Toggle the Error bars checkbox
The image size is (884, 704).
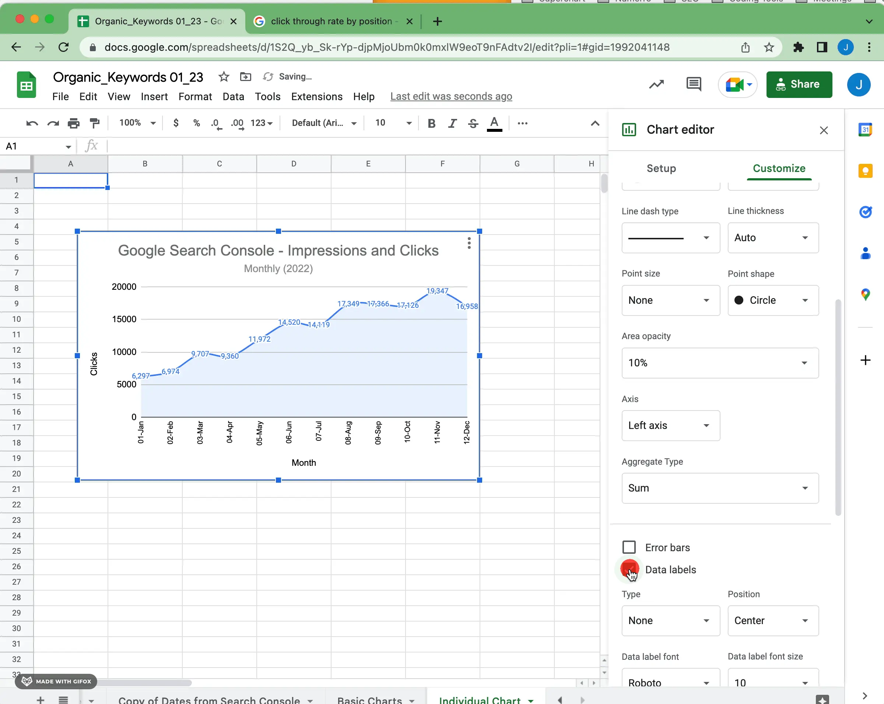[x=629, y=547]
